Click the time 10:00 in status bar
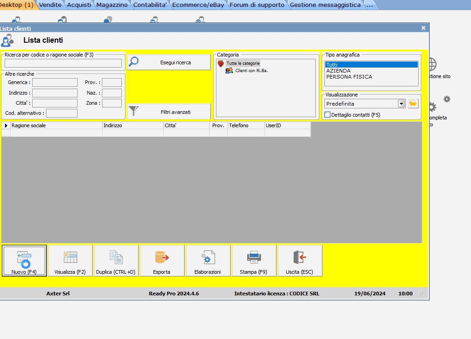The width and height of the screenshot is (471, 339). coord(405,294)
